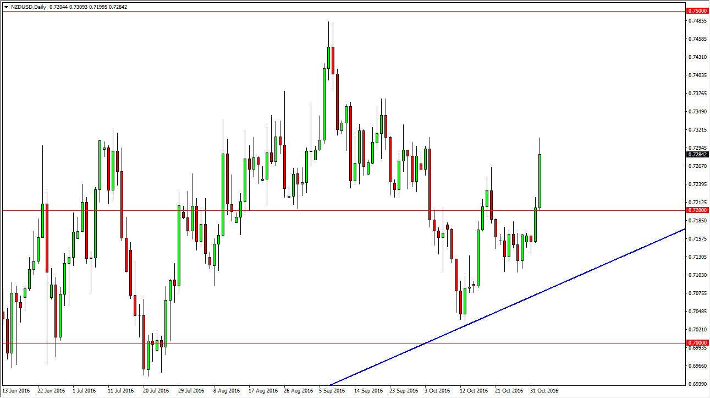Open the chart dropdown triangle beside NZDUSD
Viewport: 710px width, 398px height.
click(x=5, y=7)
